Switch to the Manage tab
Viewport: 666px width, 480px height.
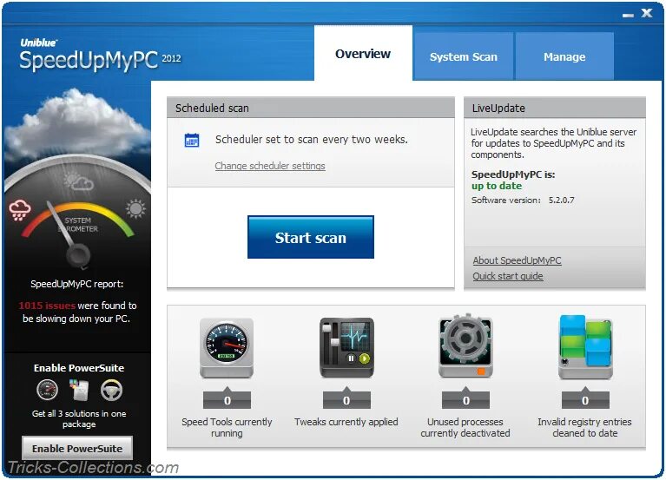(x=564, y=56)
